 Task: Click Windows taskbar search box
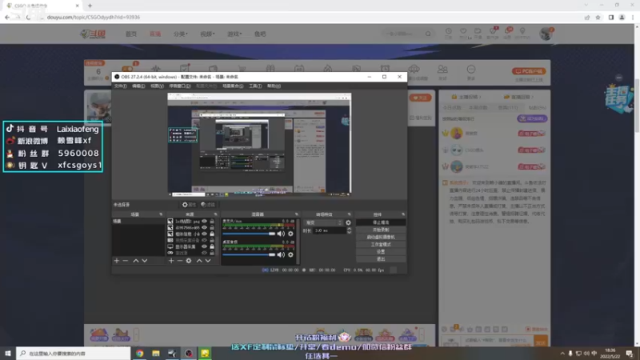[74, 354]
